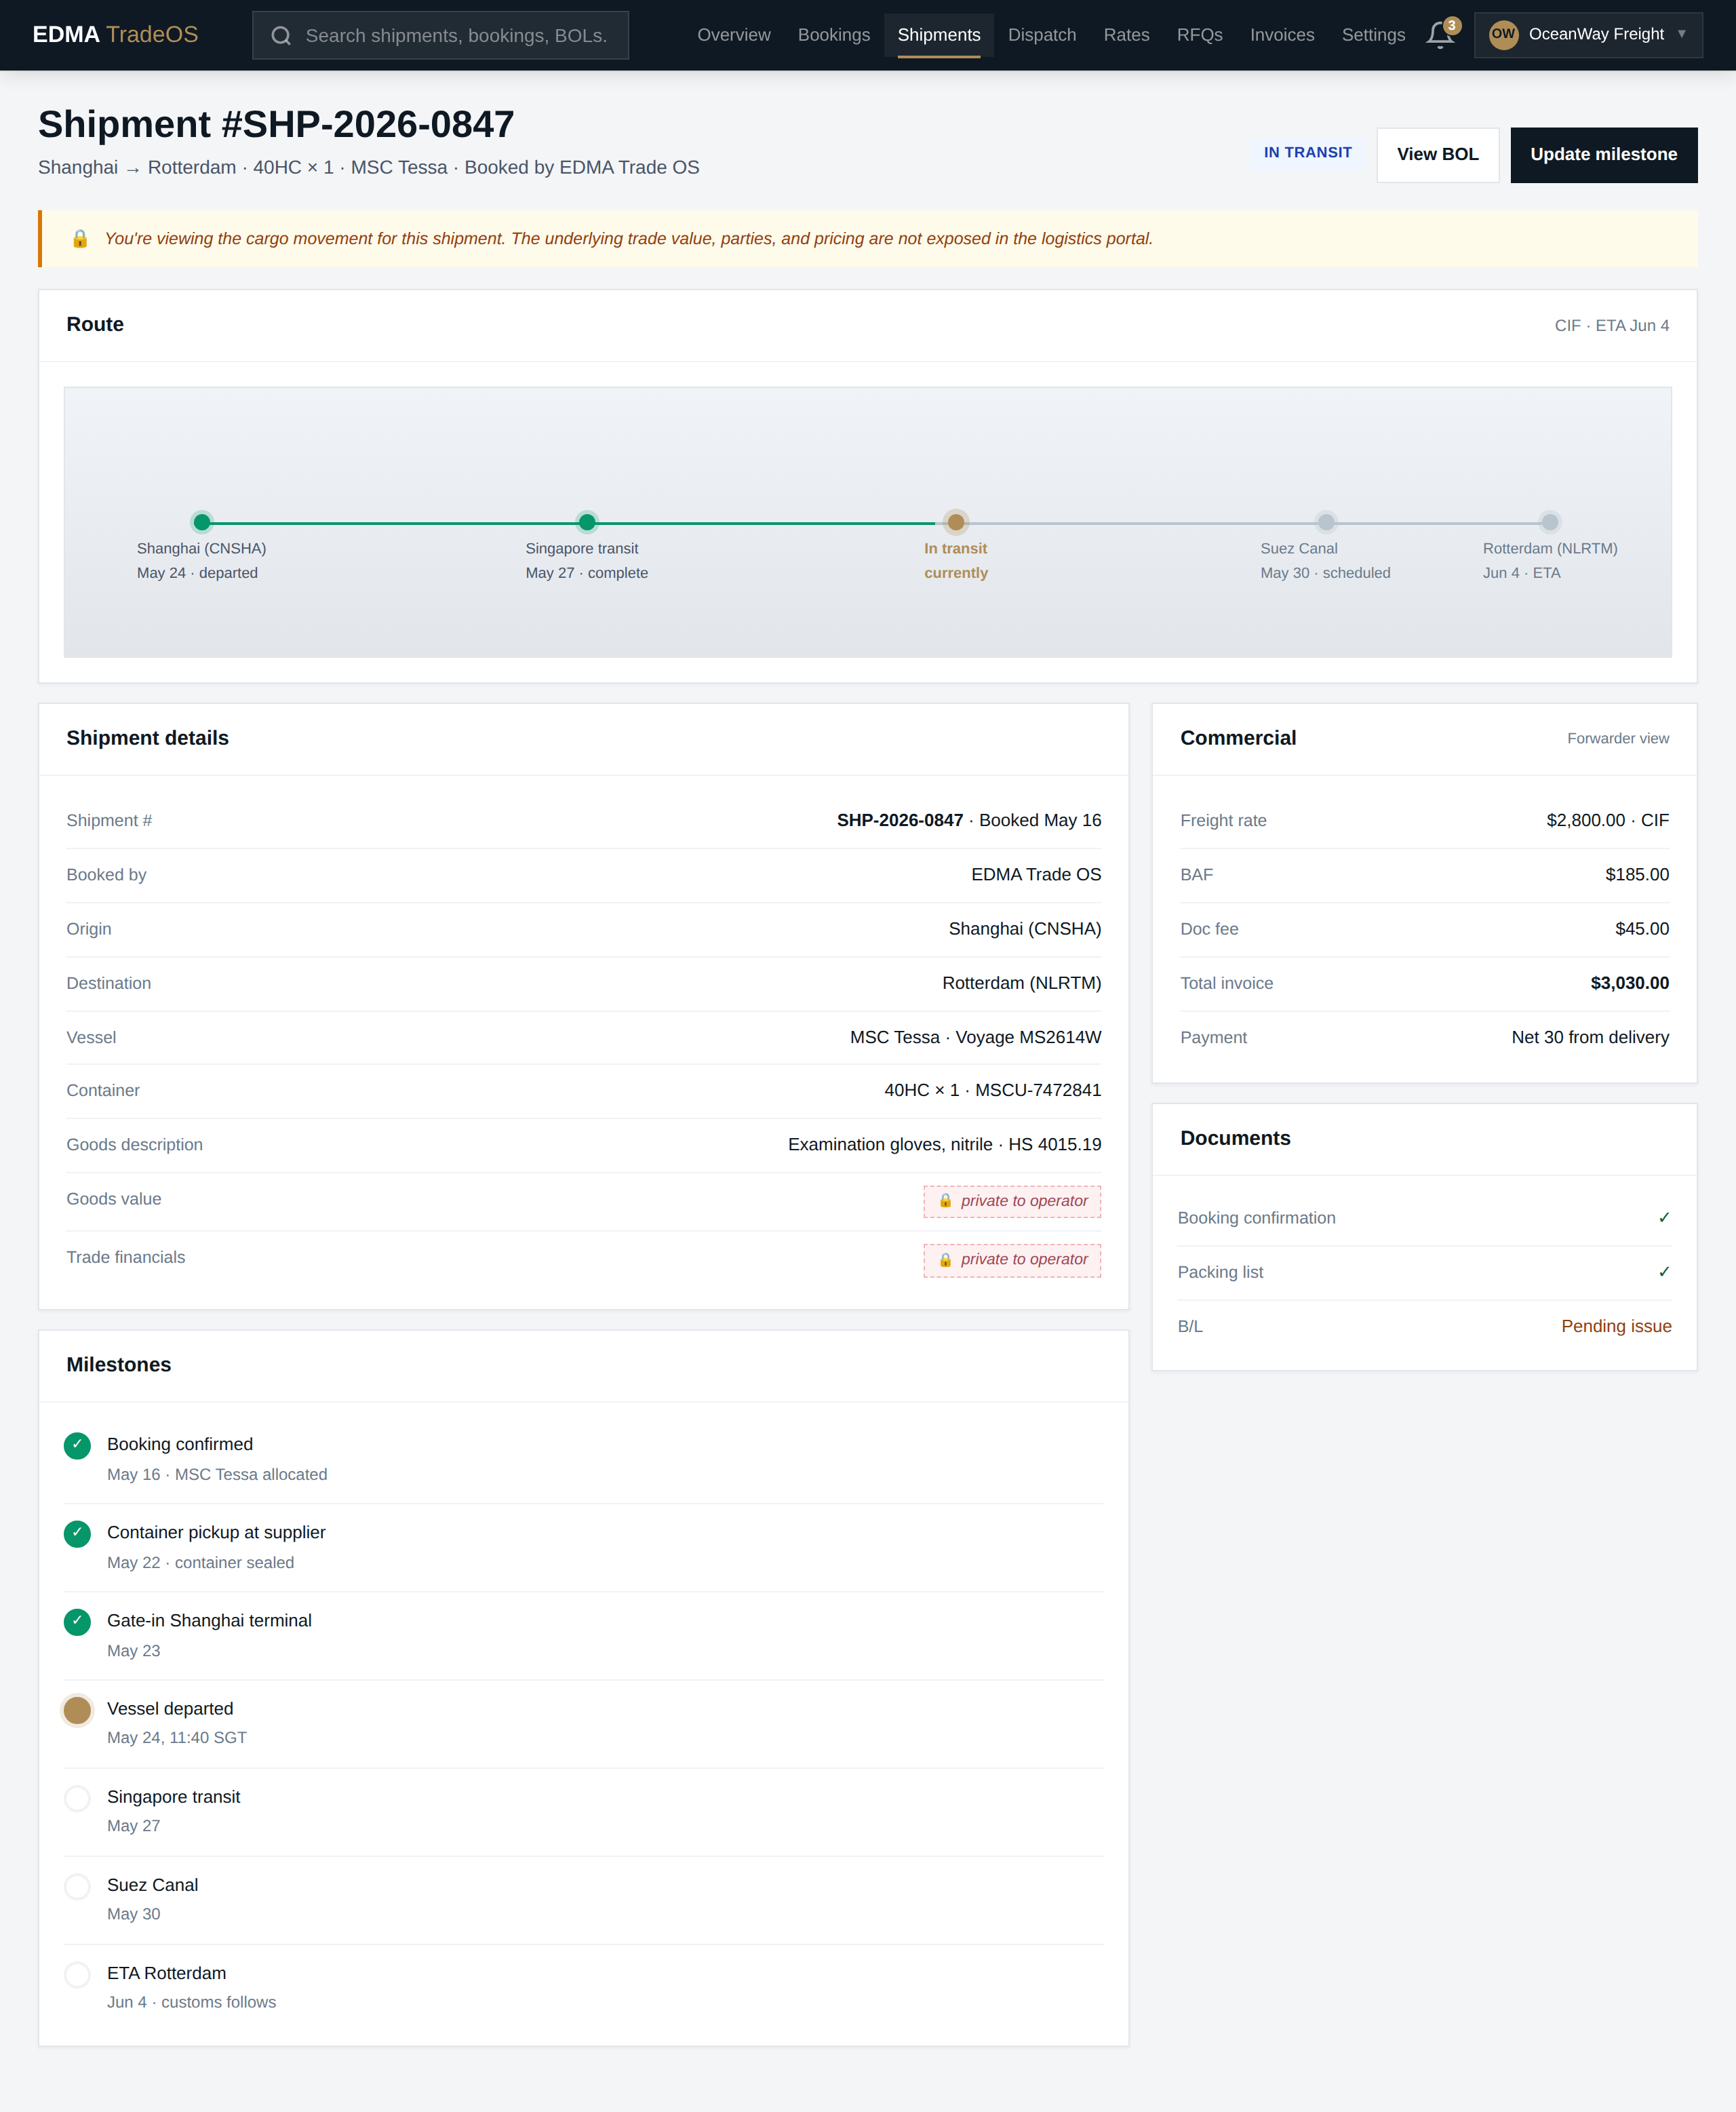Select the In transit currently route marker
Viewport: 1736px width, 2112px height.
click(955, 522)
